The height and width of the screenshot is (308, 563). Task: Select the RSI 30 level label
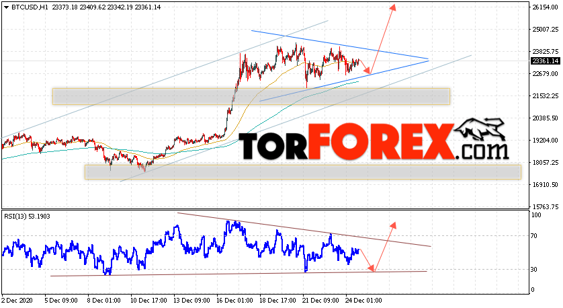534,270
